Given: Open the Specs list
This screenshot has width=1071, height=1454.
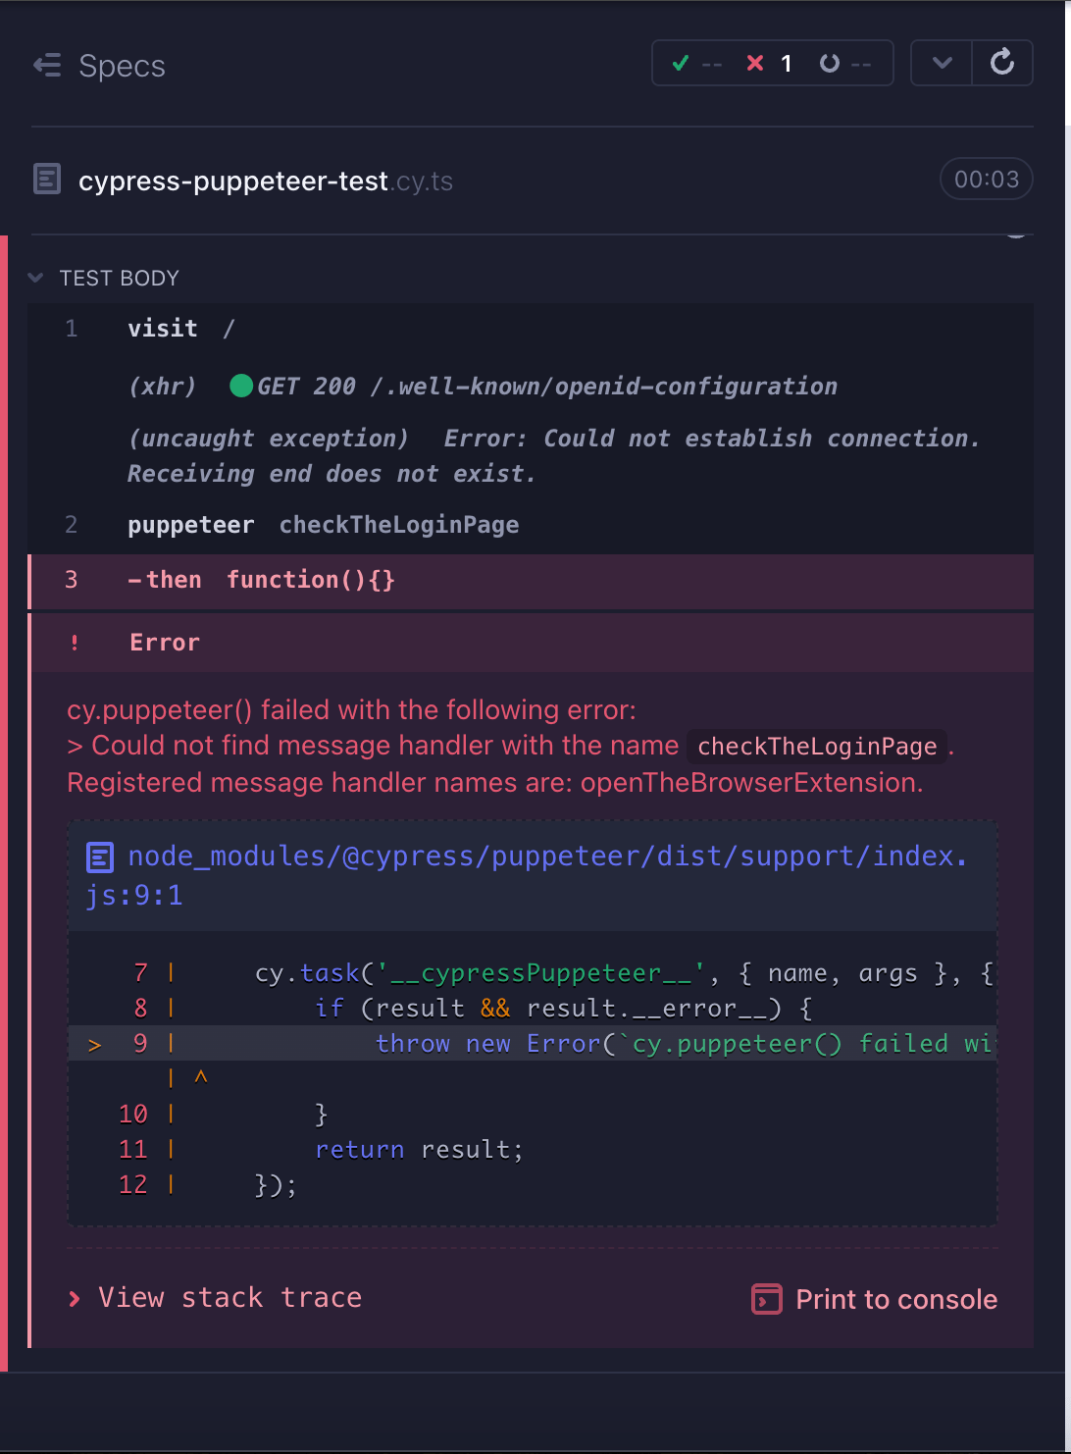Looking at the screenshot, I should tap(122, 66).
